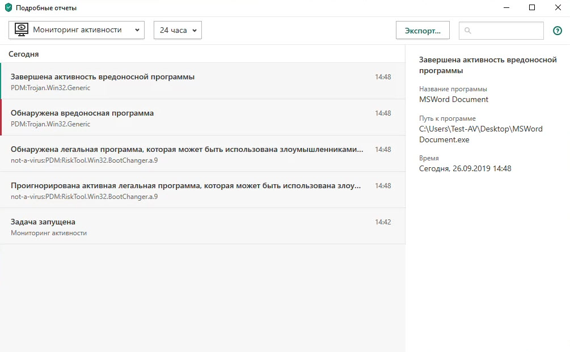Focus the report search input field
Screen dimensions: 570x352
506,31
